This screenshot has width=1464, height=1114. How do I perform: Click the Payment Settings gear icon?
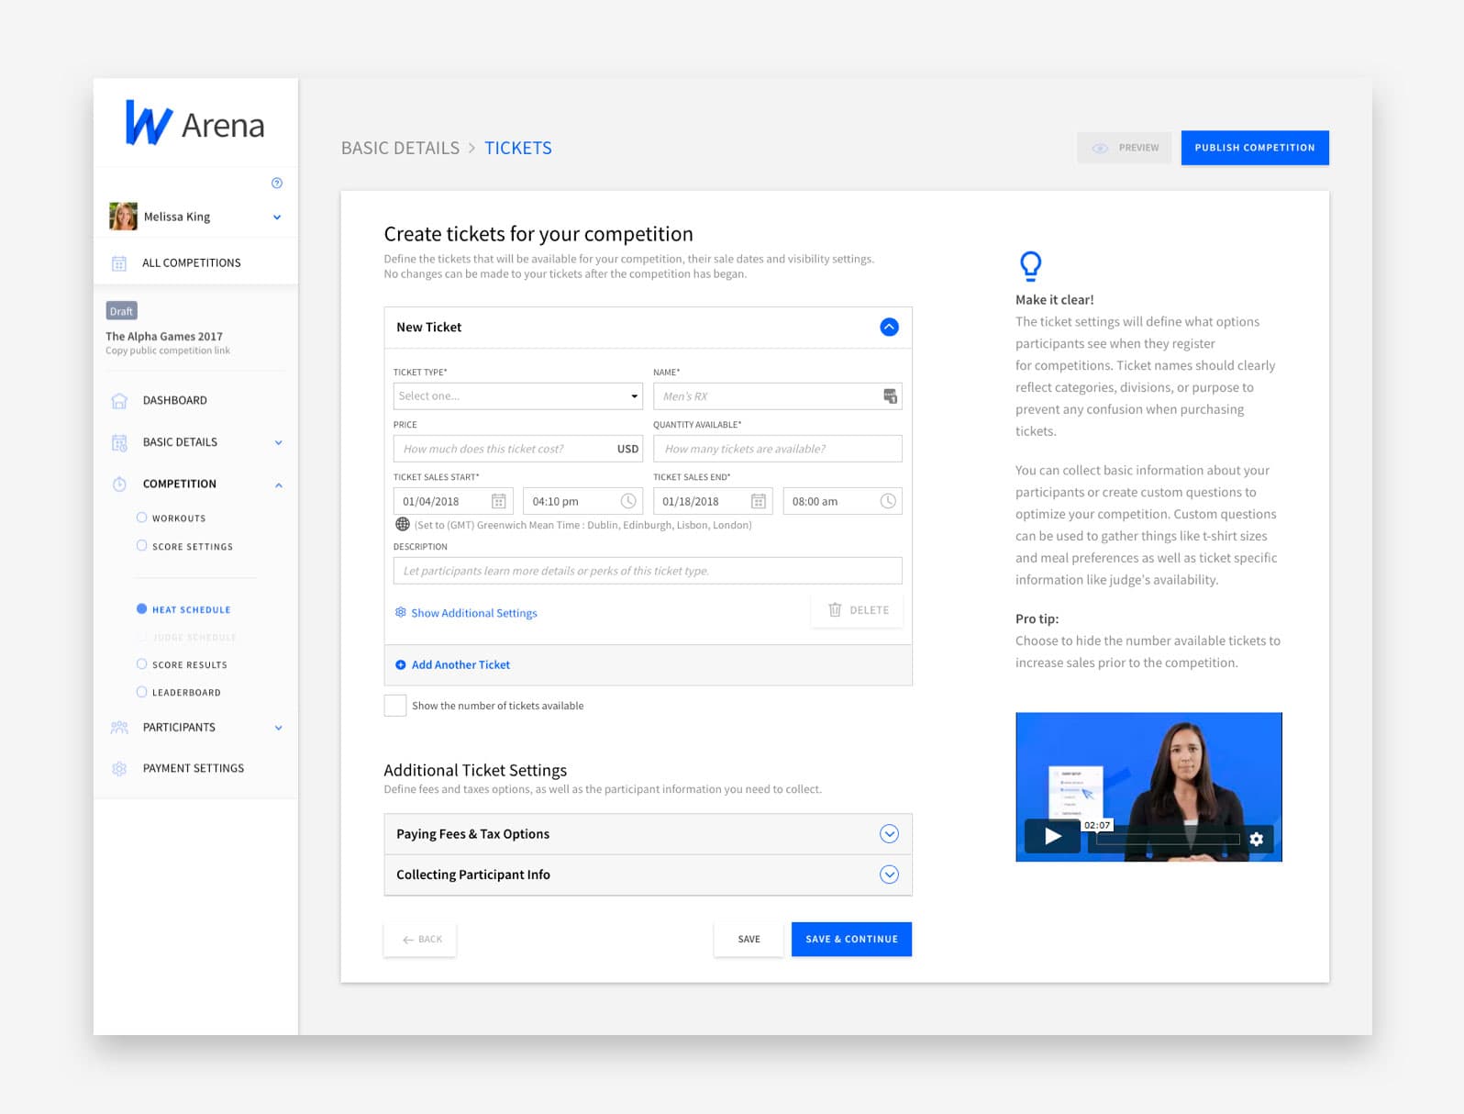pos(119,769)
